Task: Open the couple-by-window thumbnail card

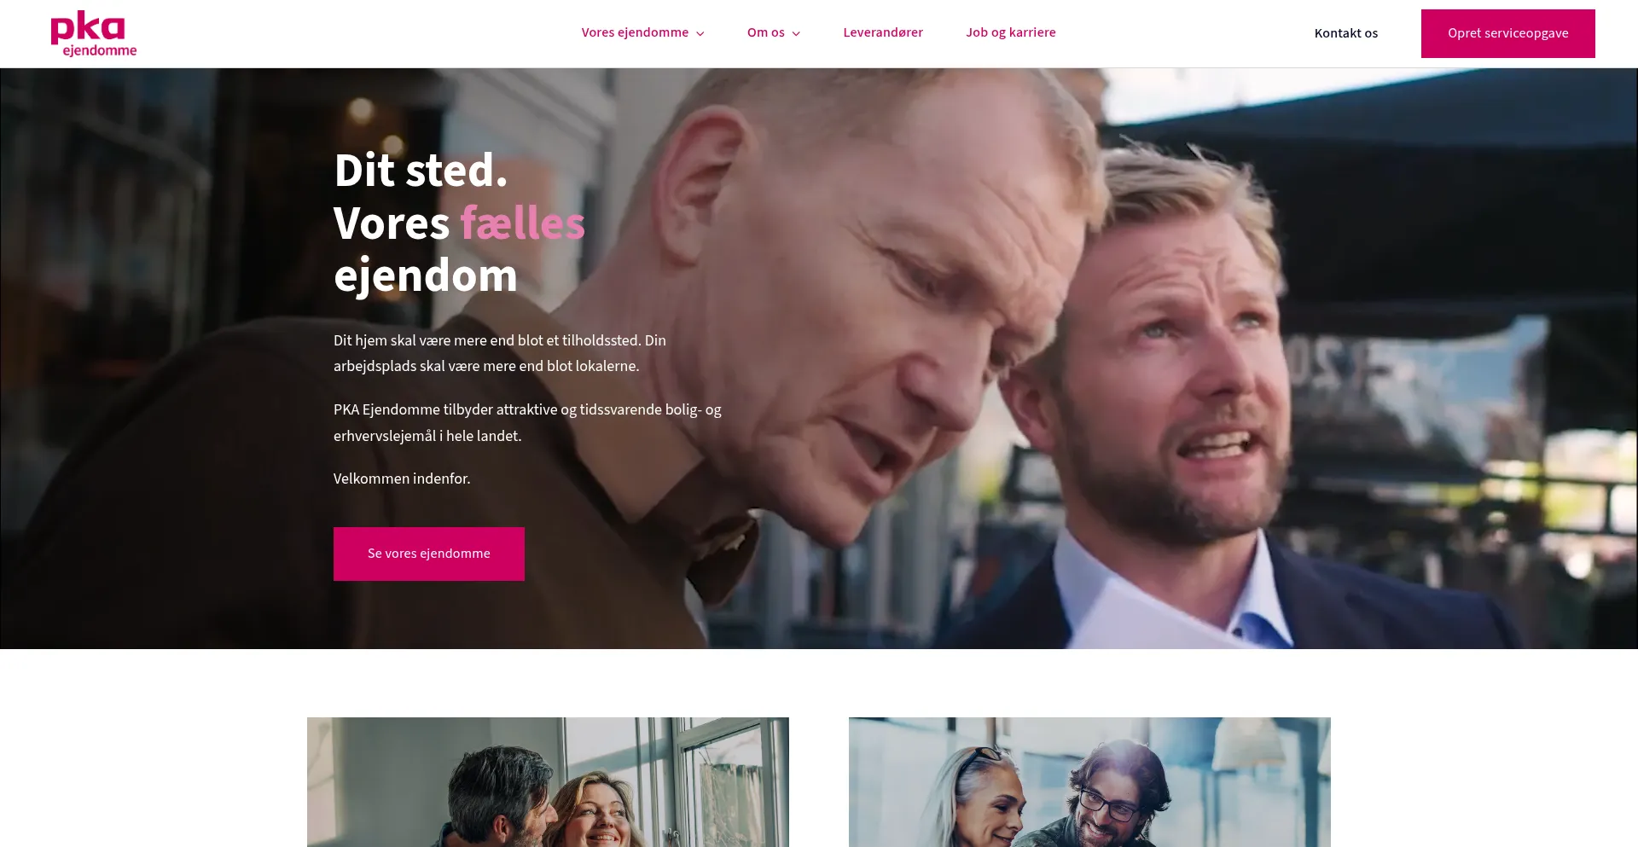Action: click(x=548, y=782)
